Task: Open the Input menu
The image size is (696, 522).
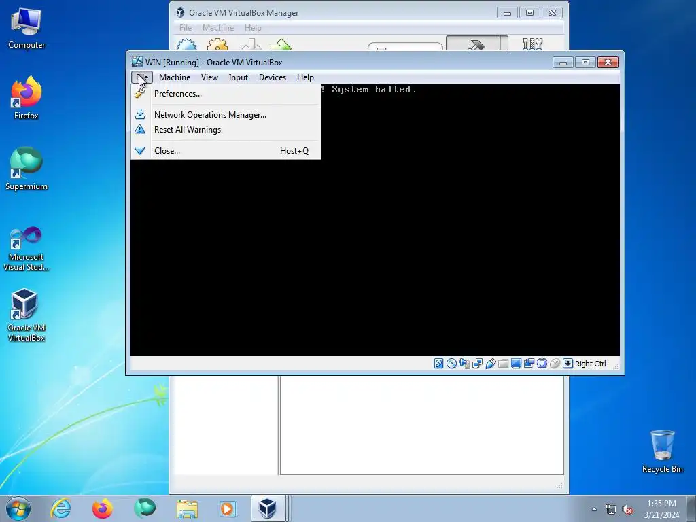Action: 239,77
